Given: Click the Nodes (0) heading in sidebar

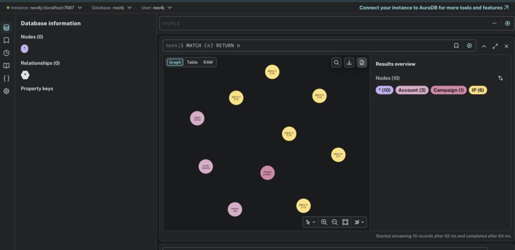Looking at the screenshot, I should (x=32, y=37).
